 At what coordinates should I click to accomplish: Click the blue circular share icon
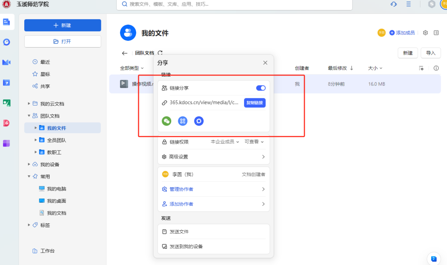[199, 121]
